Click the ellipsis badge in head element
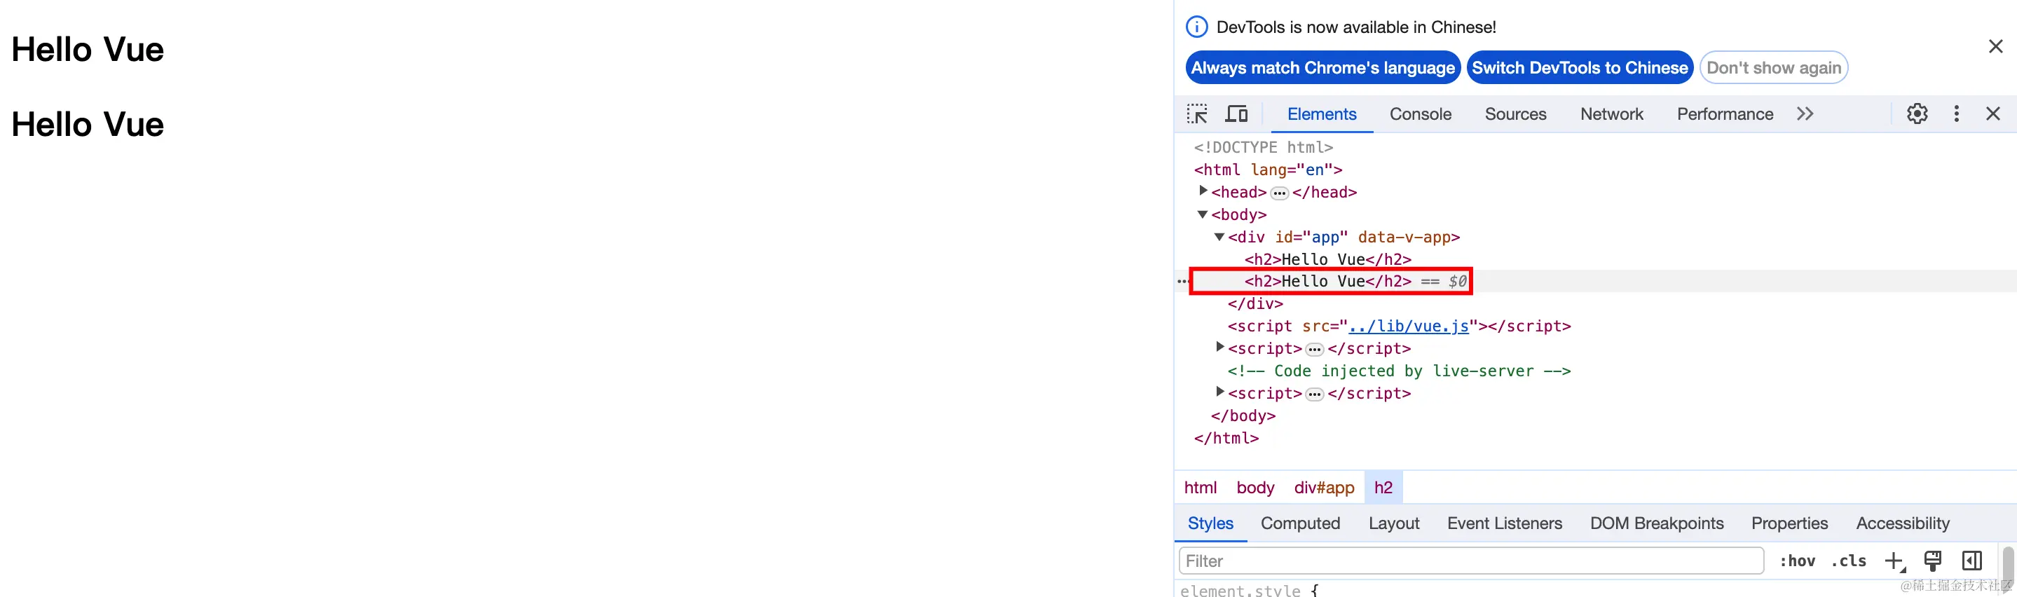This screenshot has width=2017, height=597. [1280, 193]
